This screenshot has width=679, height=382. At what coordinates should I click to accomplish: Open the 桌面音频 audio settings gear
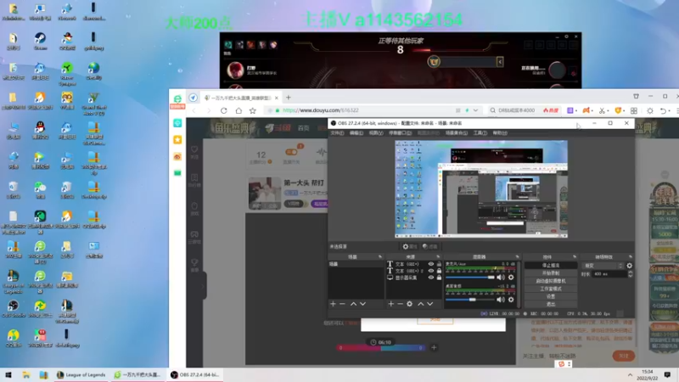point(511,300)
